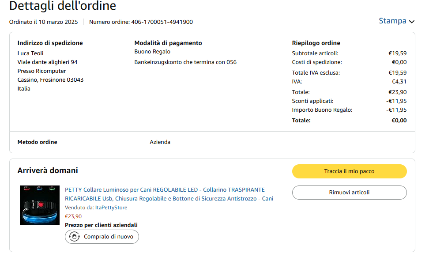Click the €23,90 product price
This screenshot has height=261, width=429.
click(73, 216)
